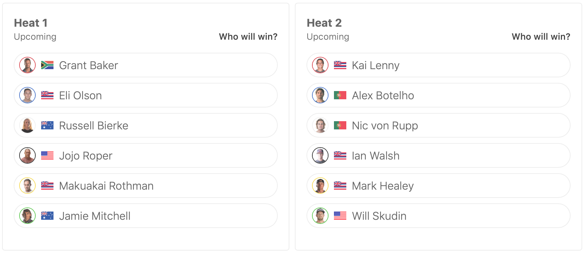Click the Heat 2 heading
Image resolution: width=587 pixels, height=254 pixels.
pyautogui.click(x=324, y=23)
